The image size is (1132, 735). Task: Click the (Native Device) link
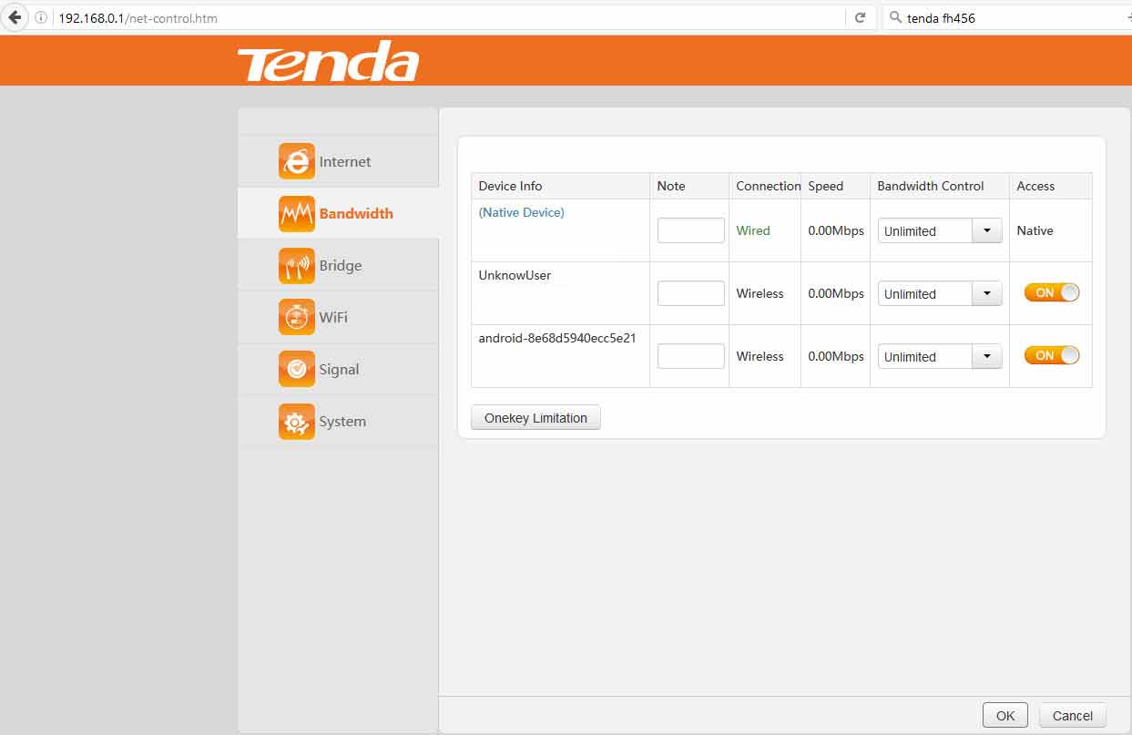(x=521, y=212)
